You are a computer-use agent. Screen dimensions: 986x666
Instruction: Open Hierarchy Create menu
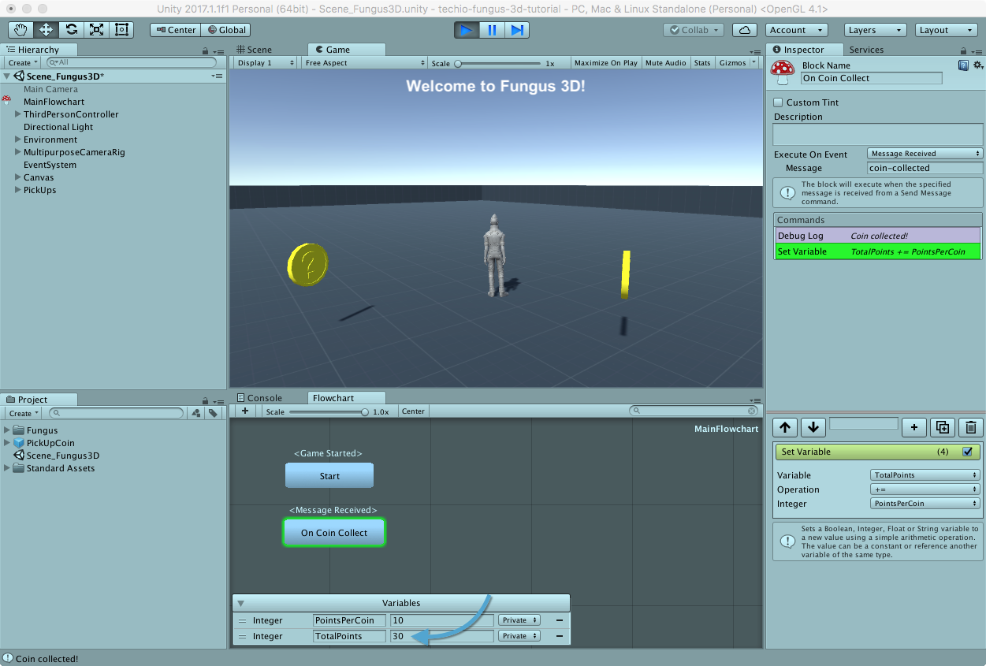pos(22,63)
